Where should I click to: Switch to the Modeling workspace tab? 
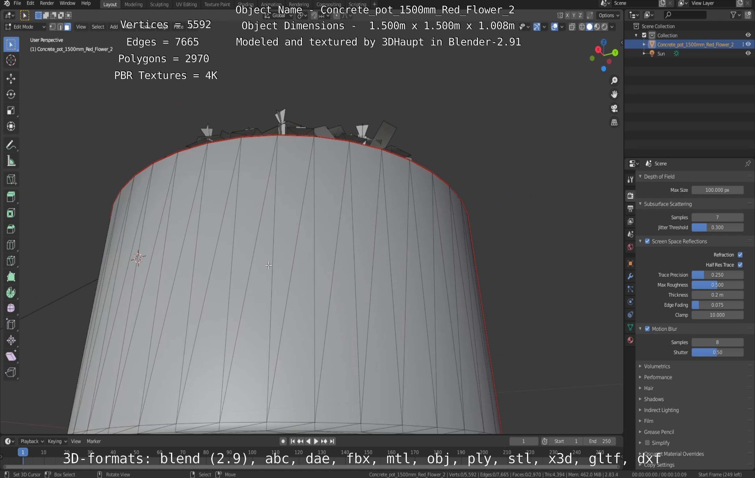pos(133,4)
